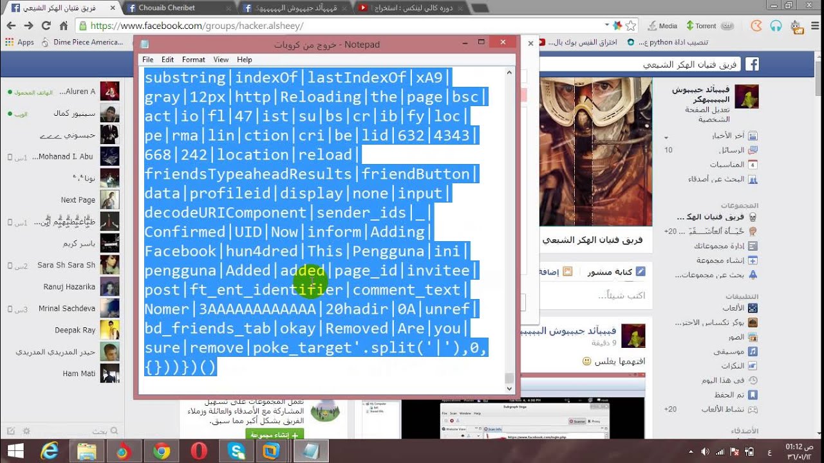Viewport: 824px width, 463px height.
Task: Open Saved bookmark icon in sidebar
Action: point(753,395)
